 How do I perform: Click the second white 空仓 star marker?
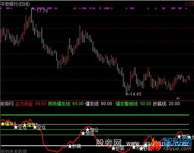click(x=35, y=127)
